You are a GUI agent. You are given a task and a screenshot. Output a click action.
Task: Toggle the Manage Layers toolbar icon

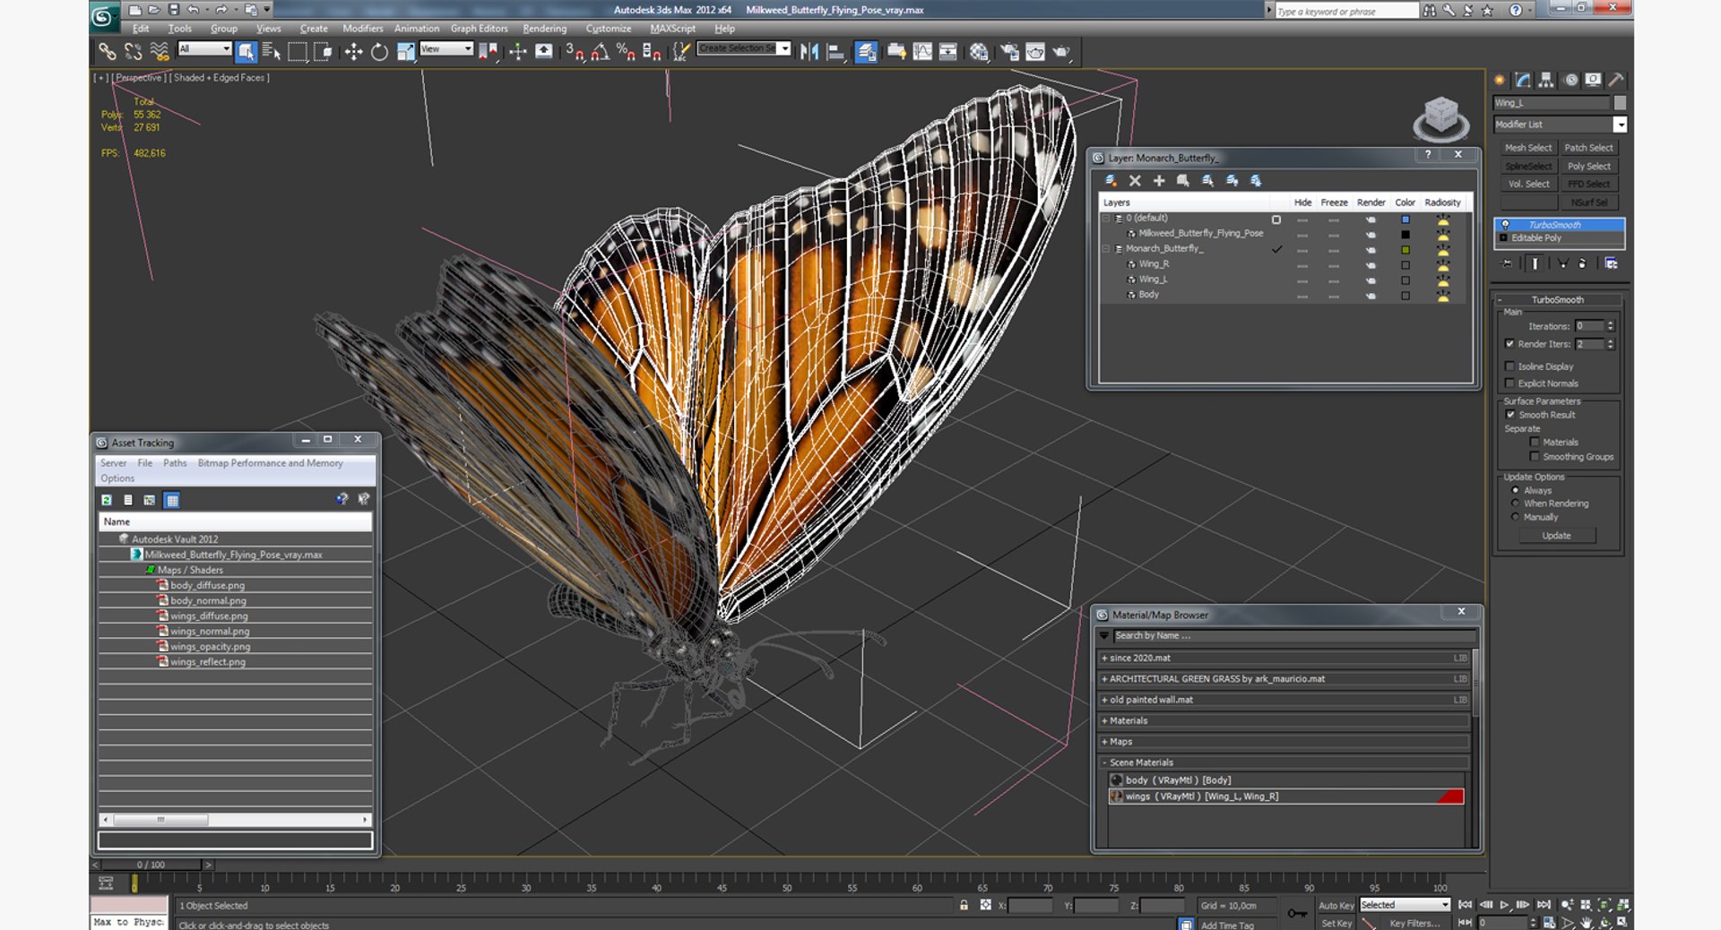(866, 52)
